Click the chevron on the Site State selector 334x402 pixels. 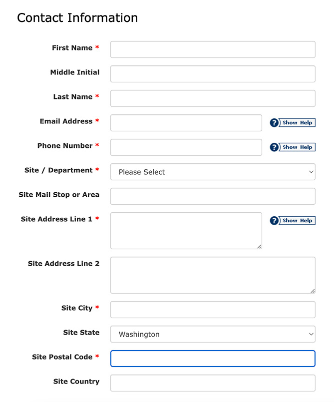tap(311, 334)
